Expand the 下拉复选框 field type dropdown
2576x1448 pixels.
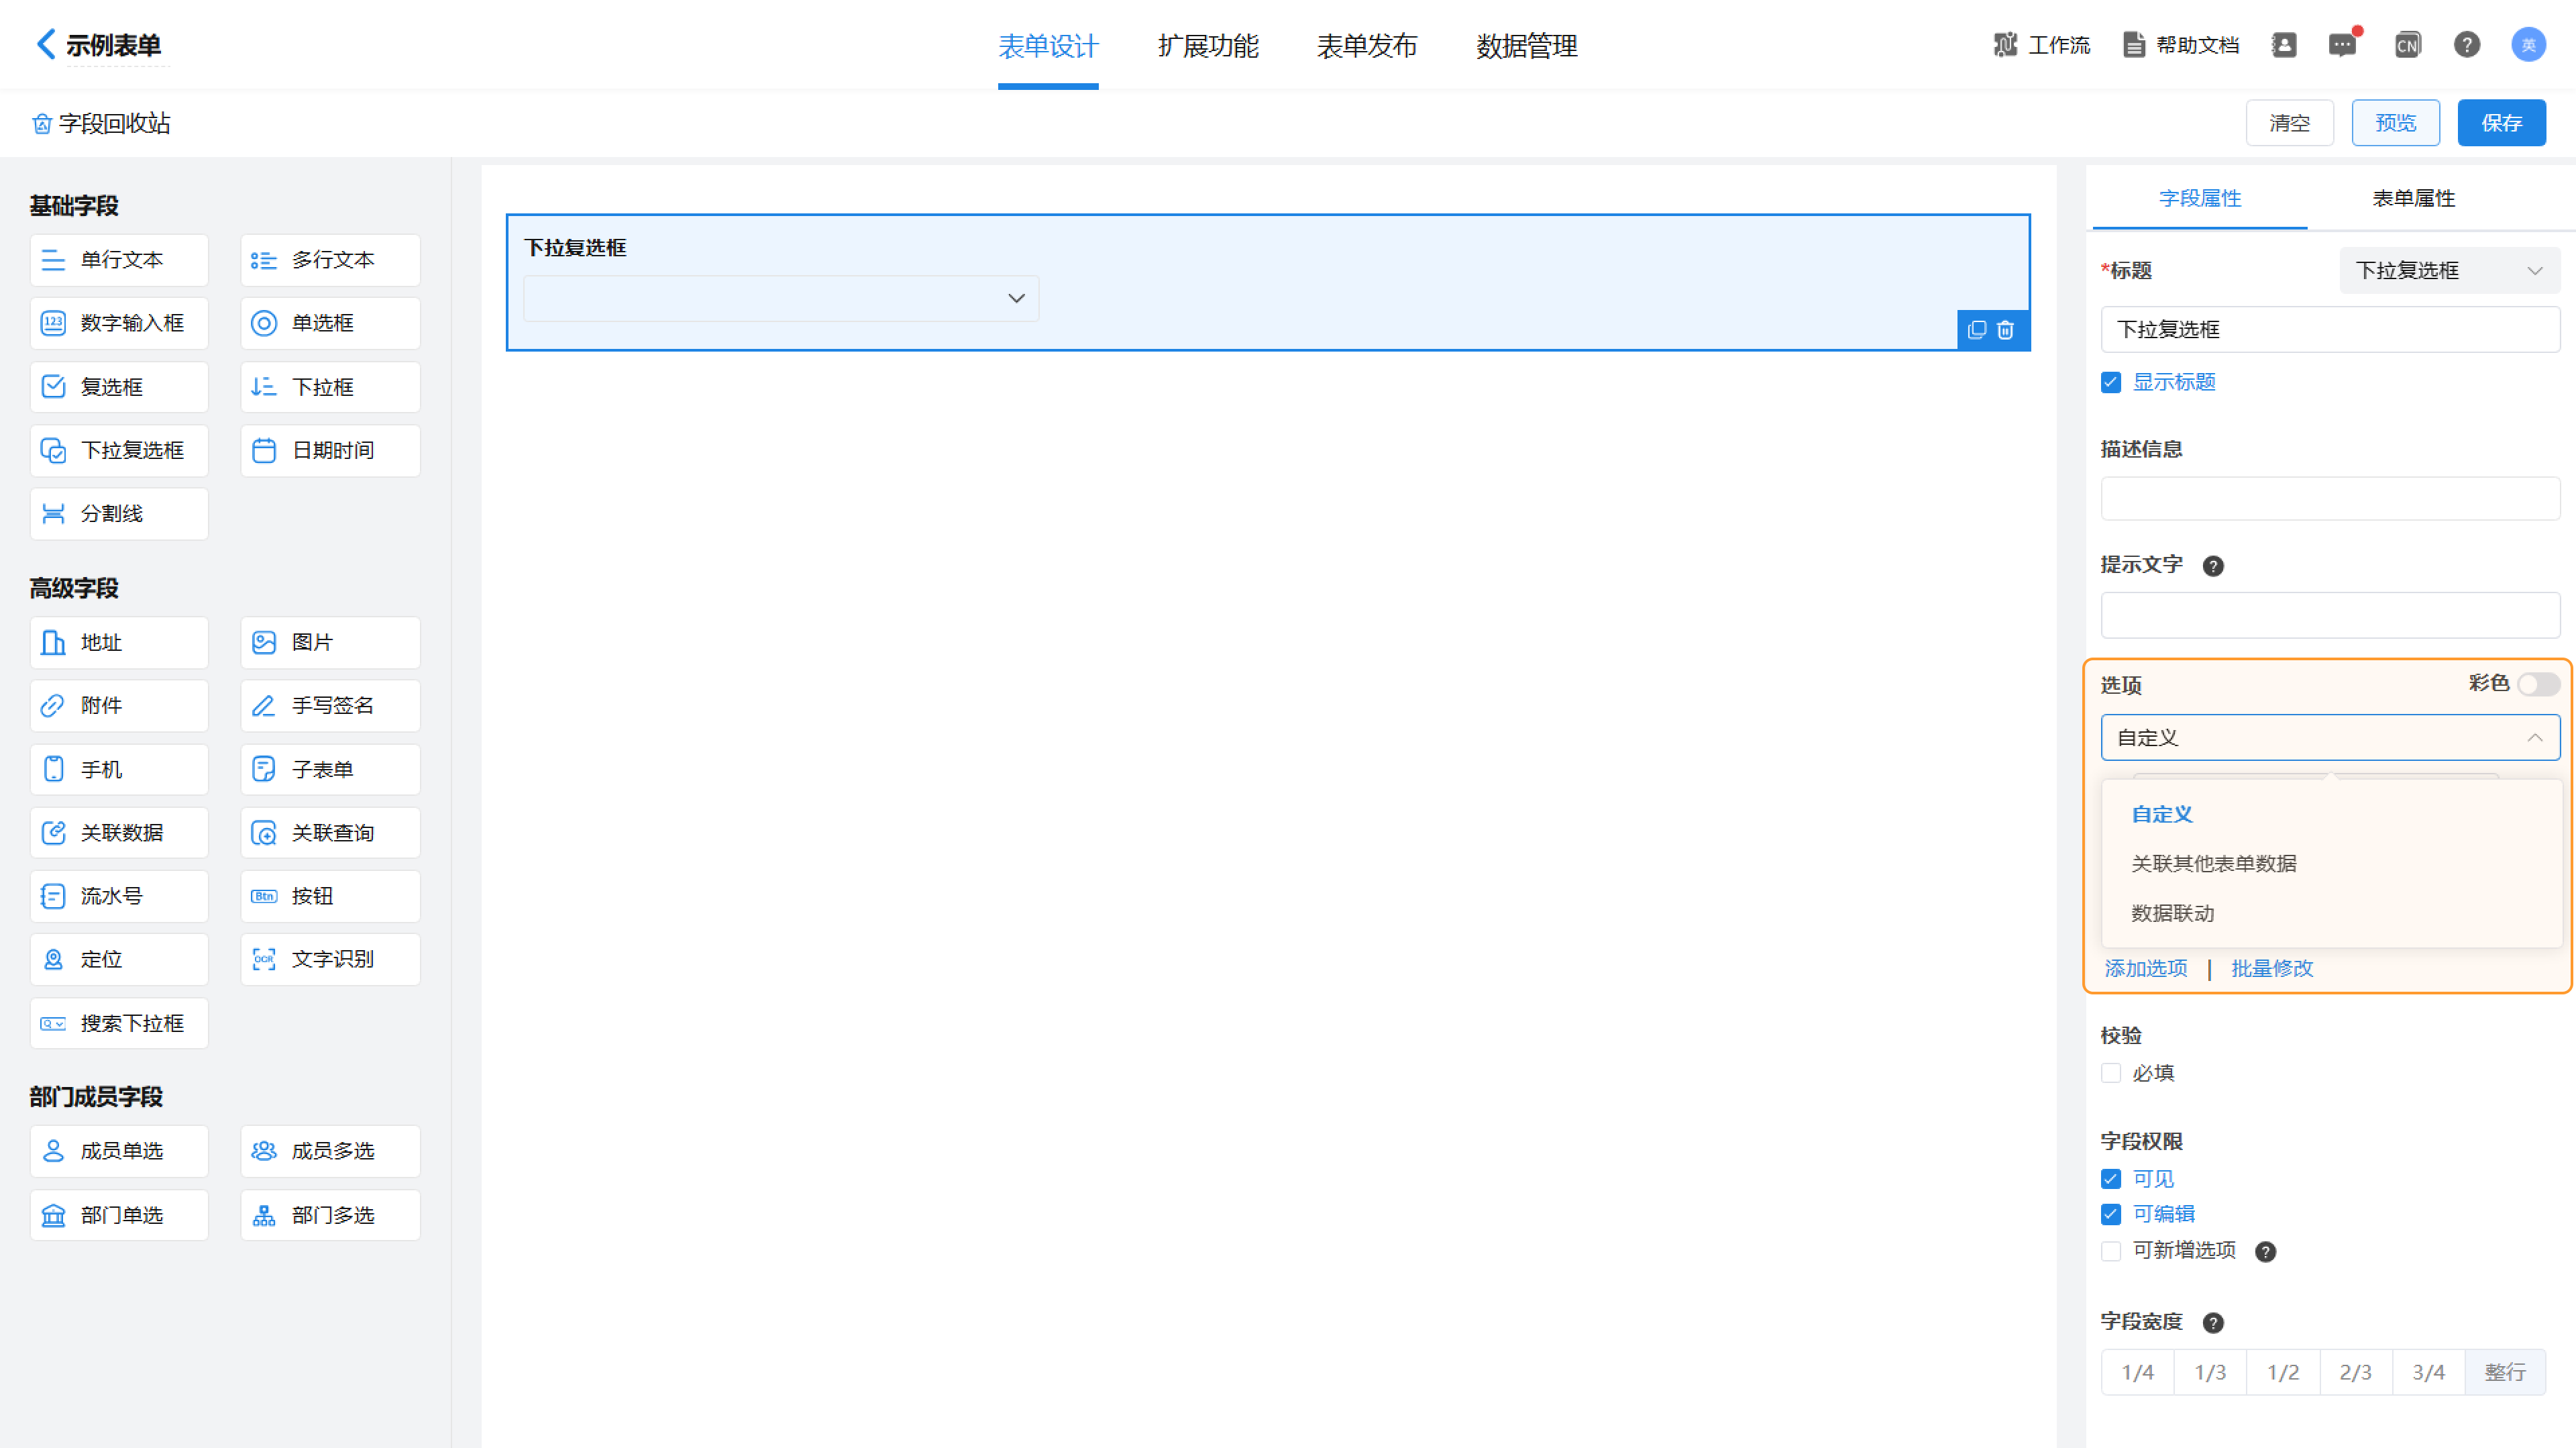click(2448, 271)
